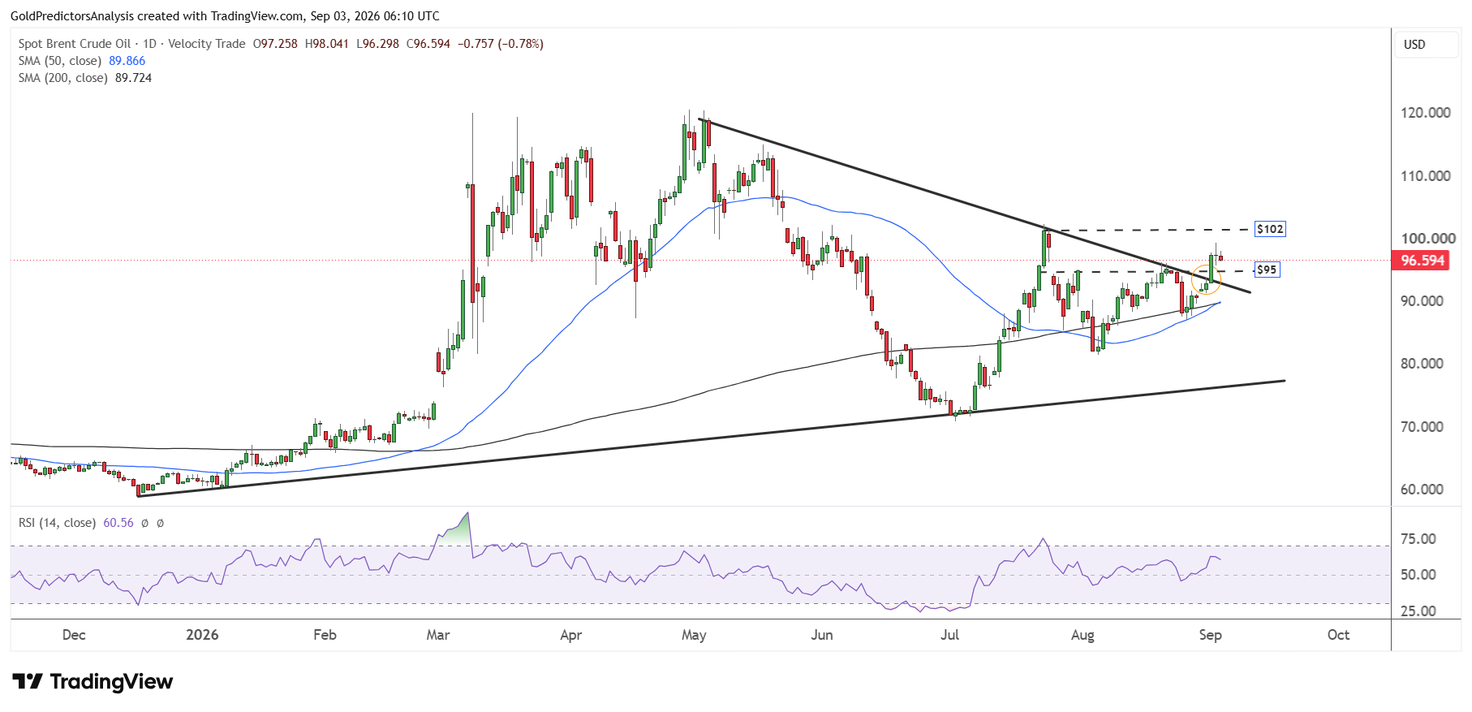Image resolution: width=1472 pixels, height=712 pixels.
Task: Click the Dec label on time axis
Action: pyautogui.click(x=74, y=635)
